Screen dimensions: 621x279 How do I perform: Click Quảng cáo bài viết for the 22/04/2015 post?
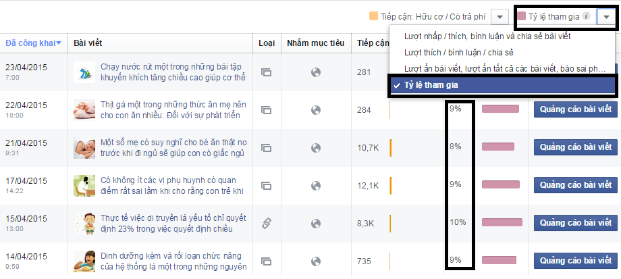(576, 109)
